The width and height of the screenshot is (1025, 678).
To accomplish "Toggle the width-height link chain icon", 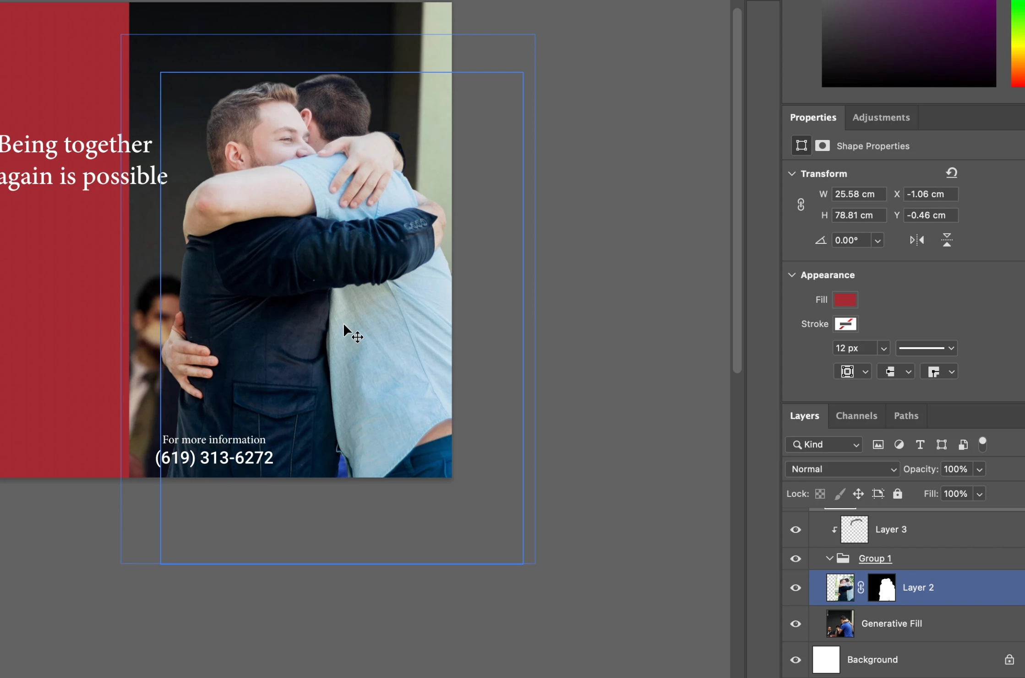I will (801, 204).
